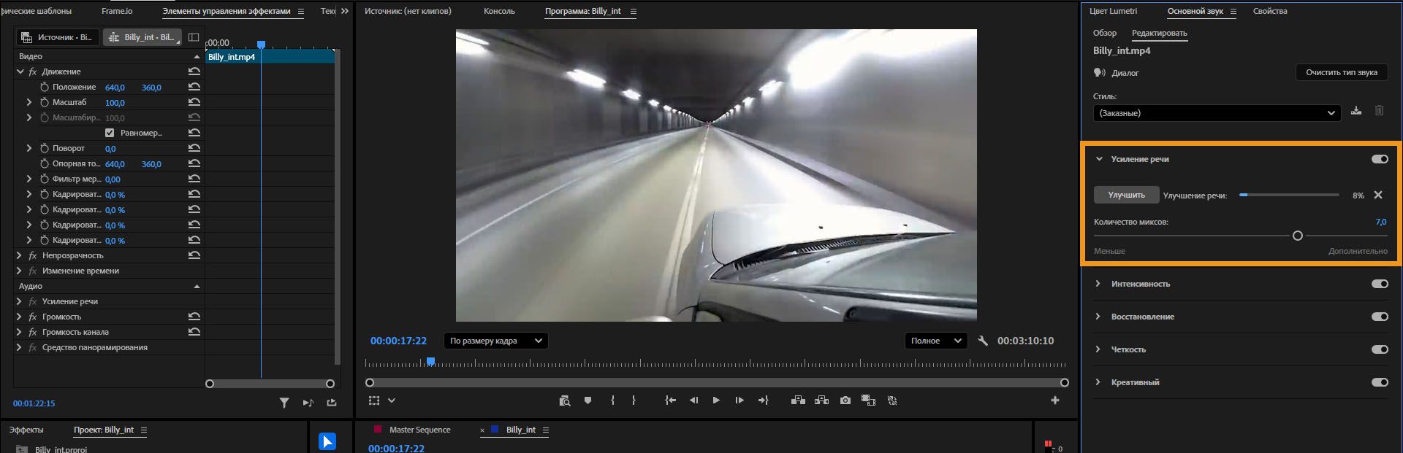Expand the Изменение времени effect
Screen dimensions: 1403x453
click(x=19, y=271)
